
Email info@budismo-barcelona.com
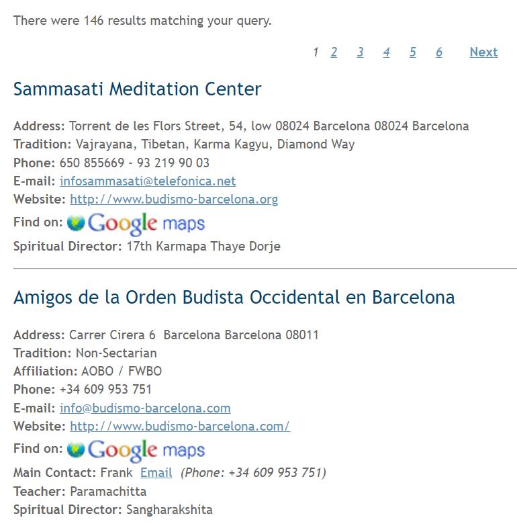click(145, 408)
